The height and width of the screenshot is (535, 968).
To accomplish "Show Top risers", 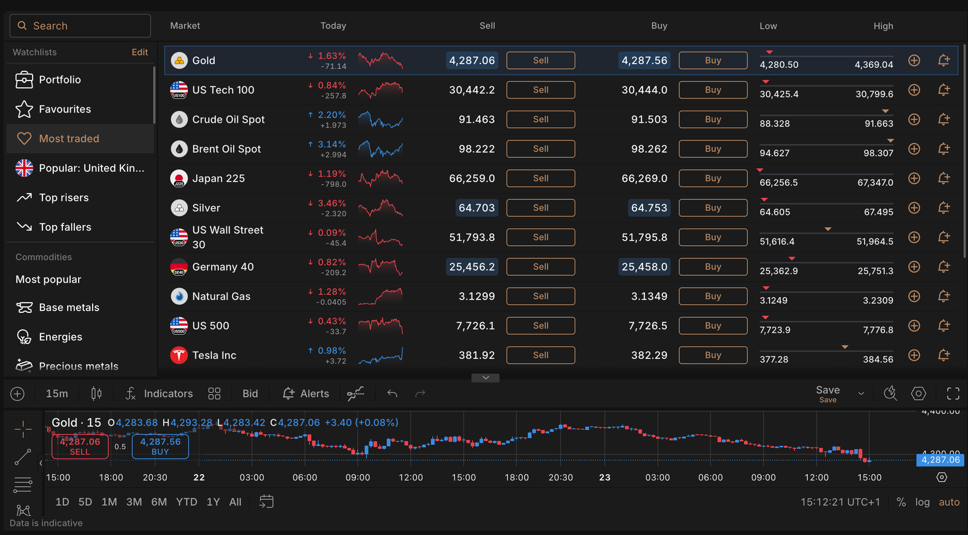I will click(x=80, y=198).
